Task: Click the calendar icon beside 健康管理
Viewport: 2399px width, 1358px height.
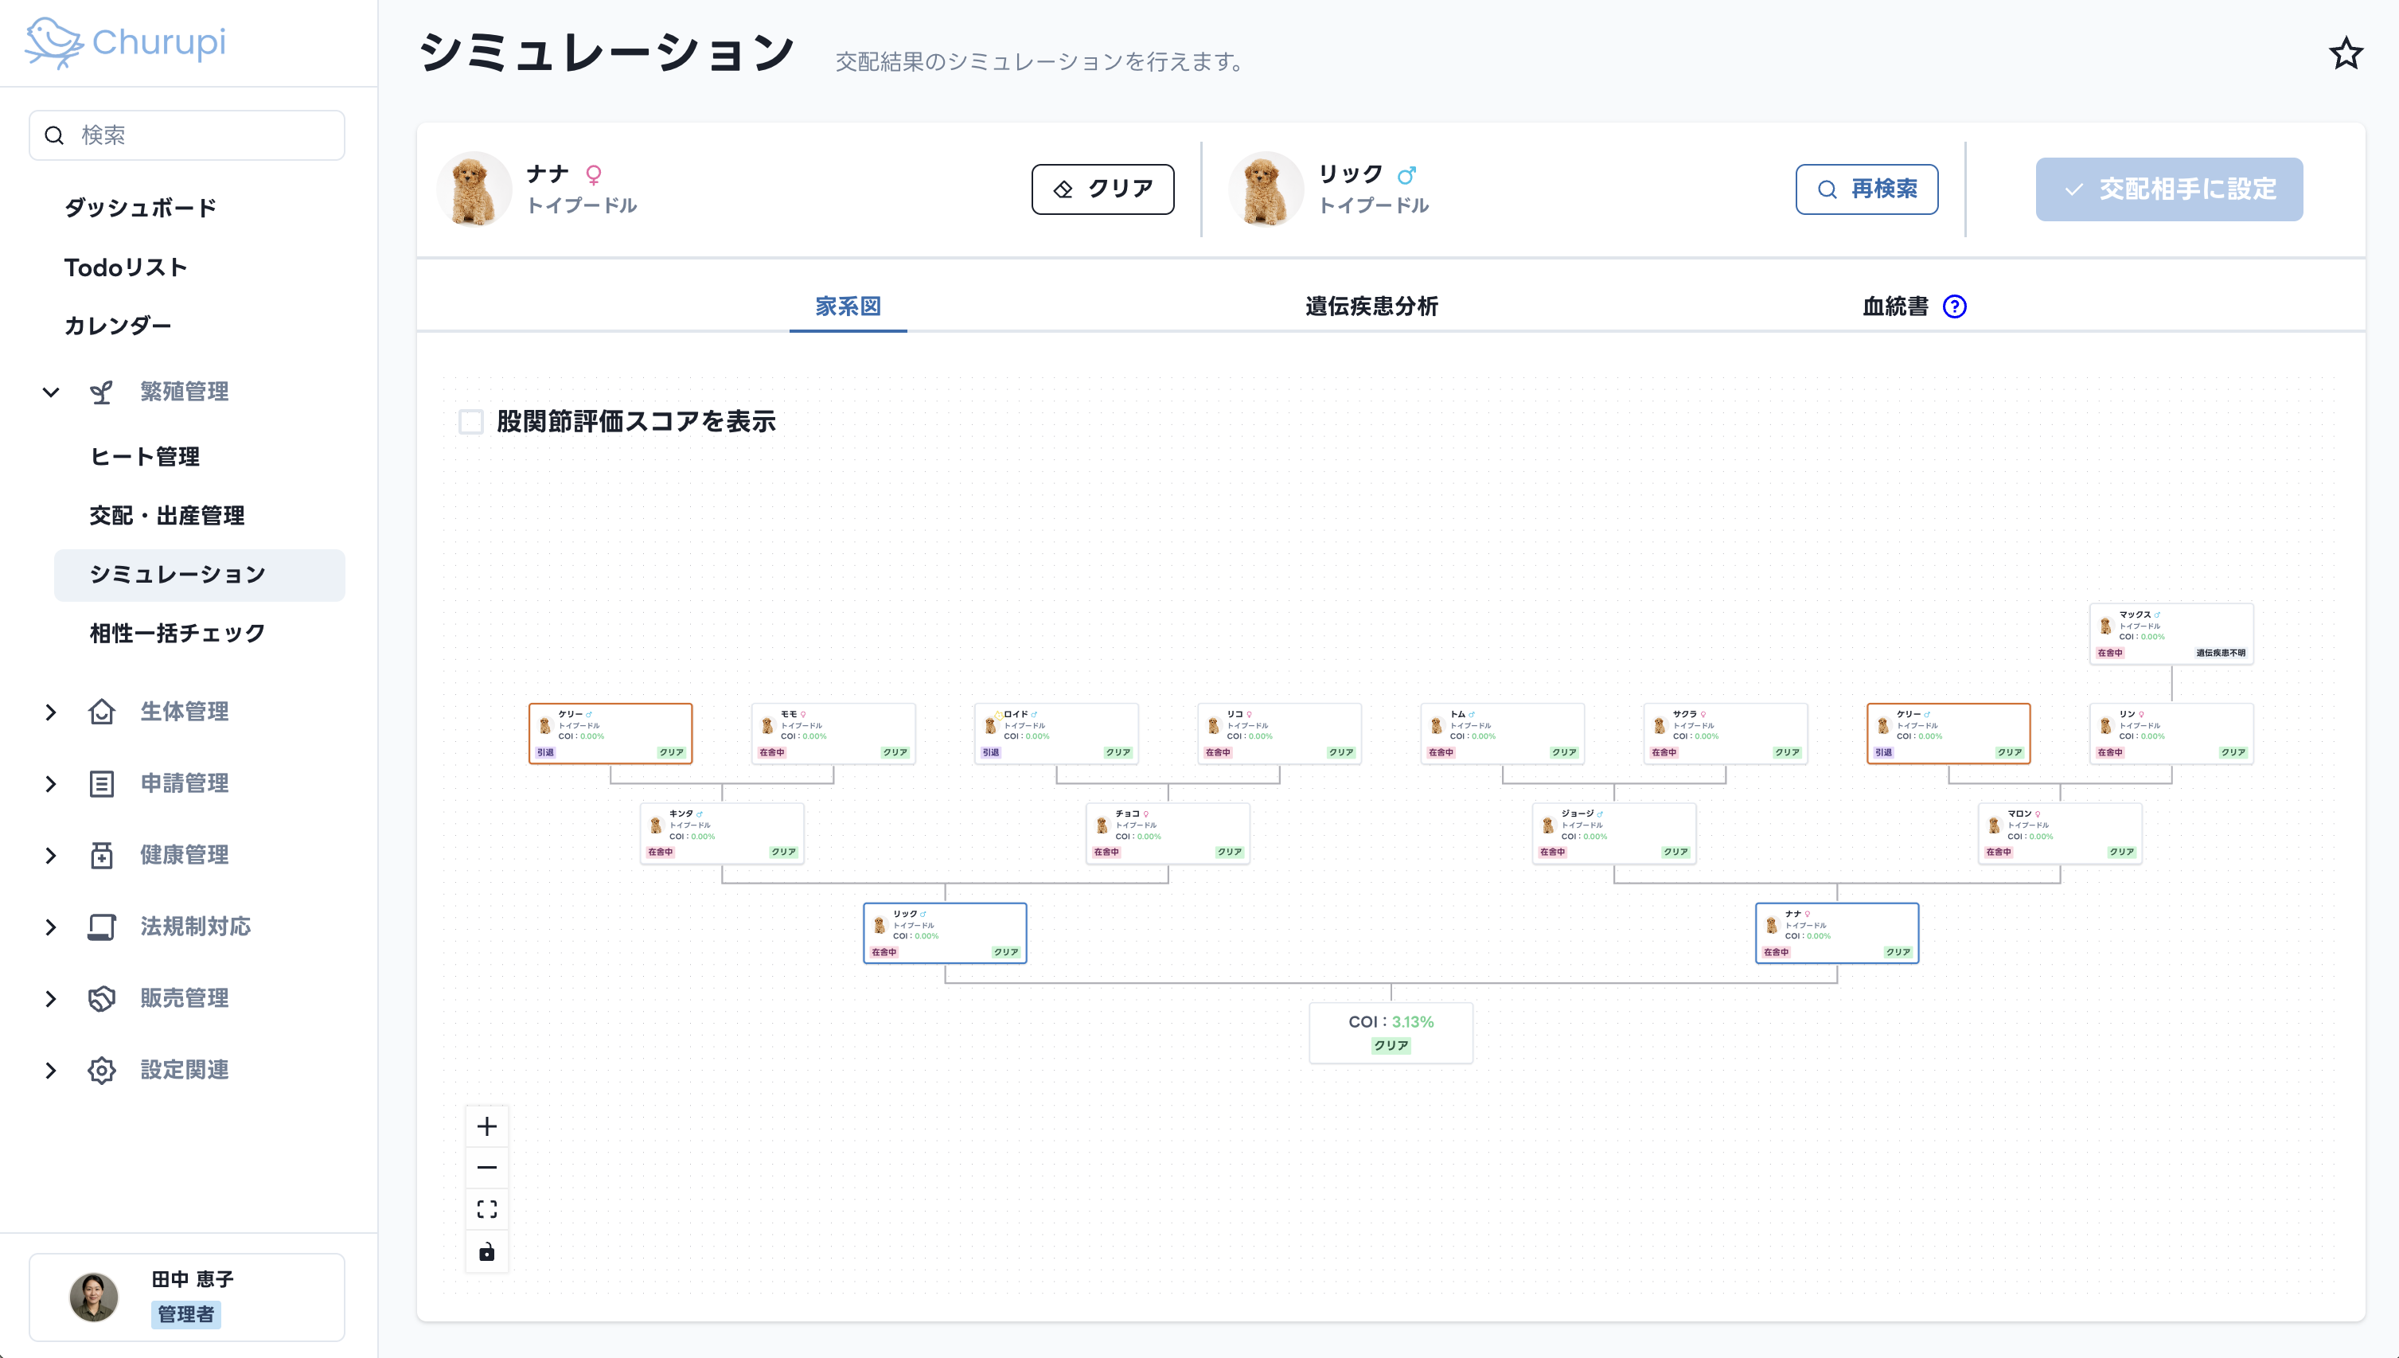Action: pos(102,854)
